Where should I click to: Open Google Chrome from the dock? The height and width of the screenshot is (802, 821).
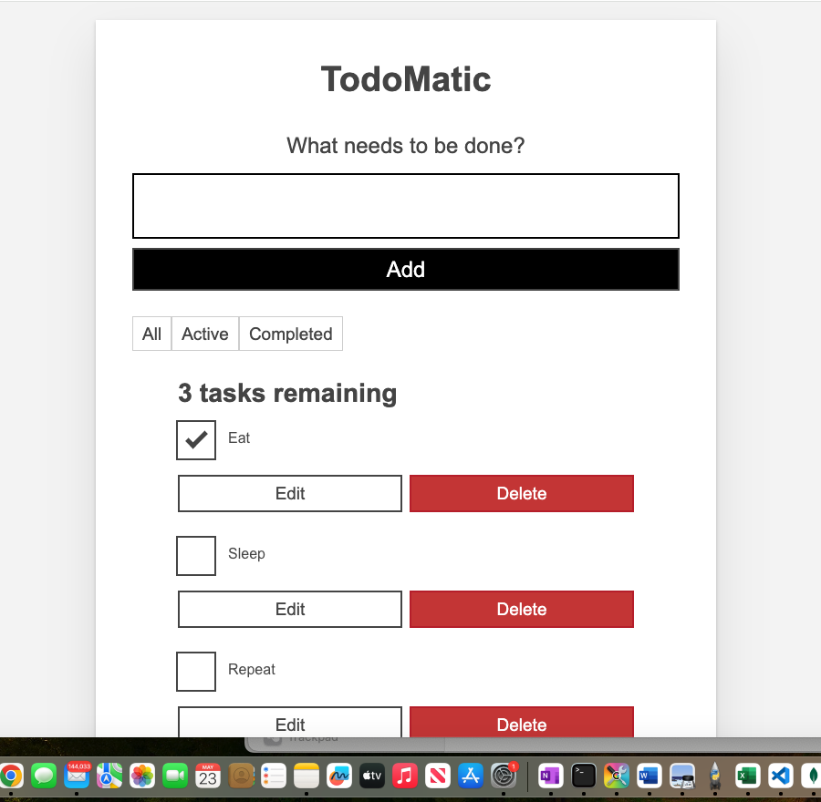[11, 776]
